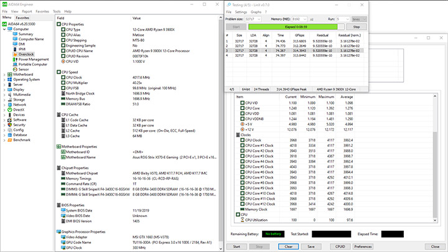Expand the Storage tree node
448x252 pixels.
click(4, 100)
